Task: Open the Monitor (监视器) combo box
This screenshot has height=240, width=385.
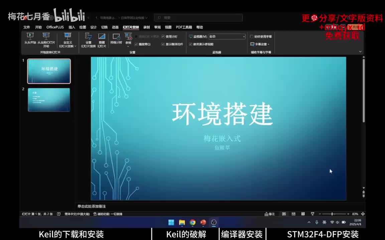Action: click(227, 36)
